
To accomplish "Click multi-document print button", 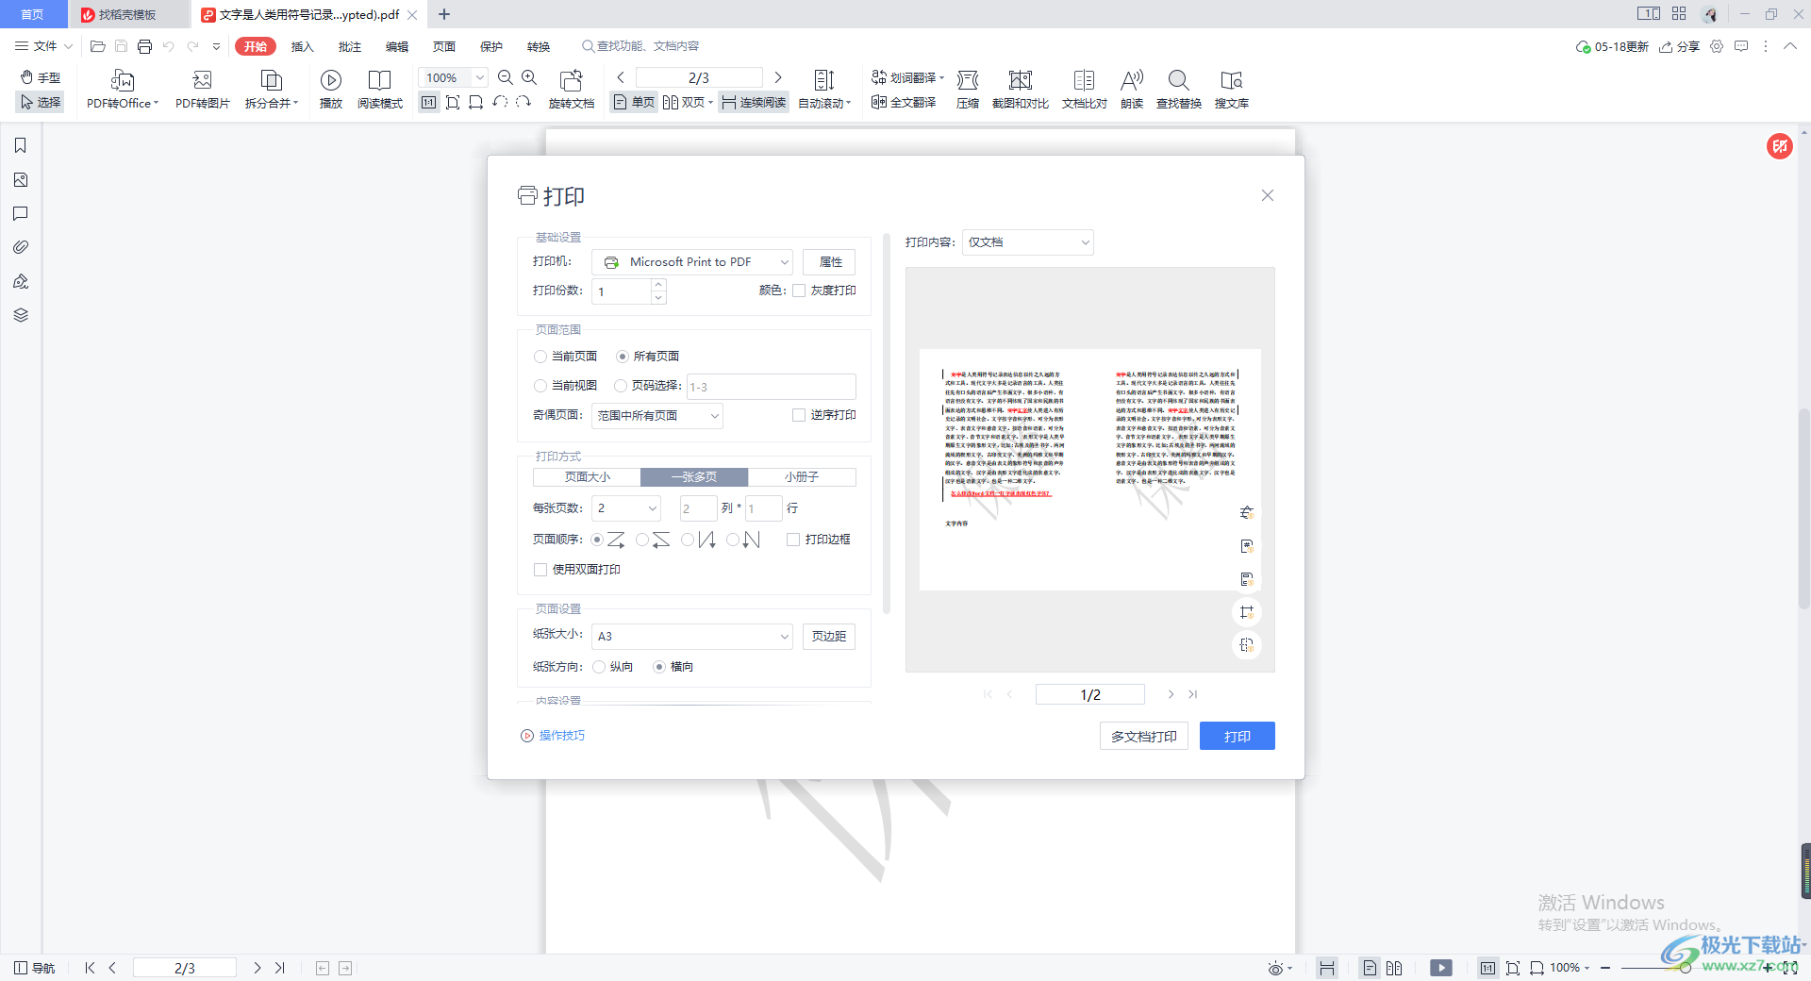I will pos(1143,737).
